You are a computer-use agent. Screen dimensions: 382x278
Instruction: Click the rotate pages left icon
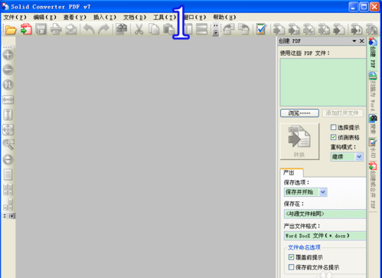point(229,29)
